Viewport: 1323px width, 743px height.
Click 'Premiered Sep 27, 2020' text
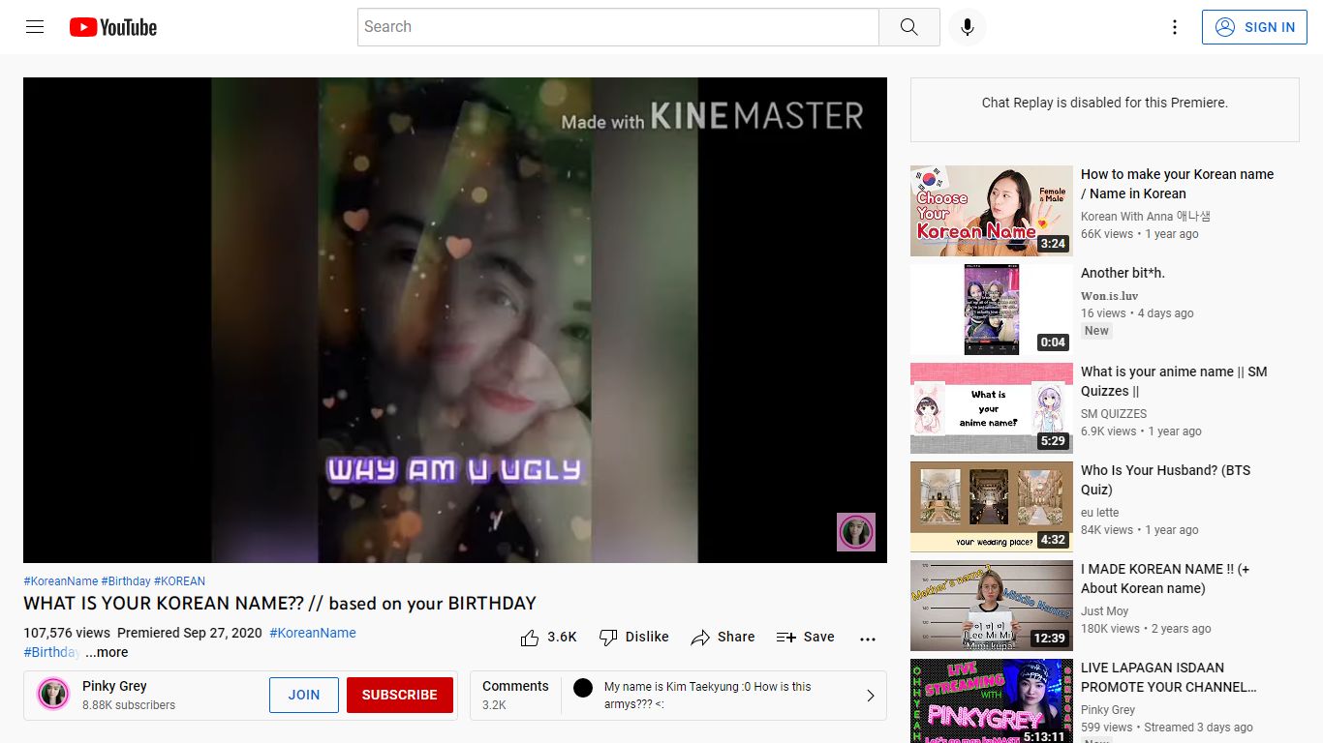190,633
